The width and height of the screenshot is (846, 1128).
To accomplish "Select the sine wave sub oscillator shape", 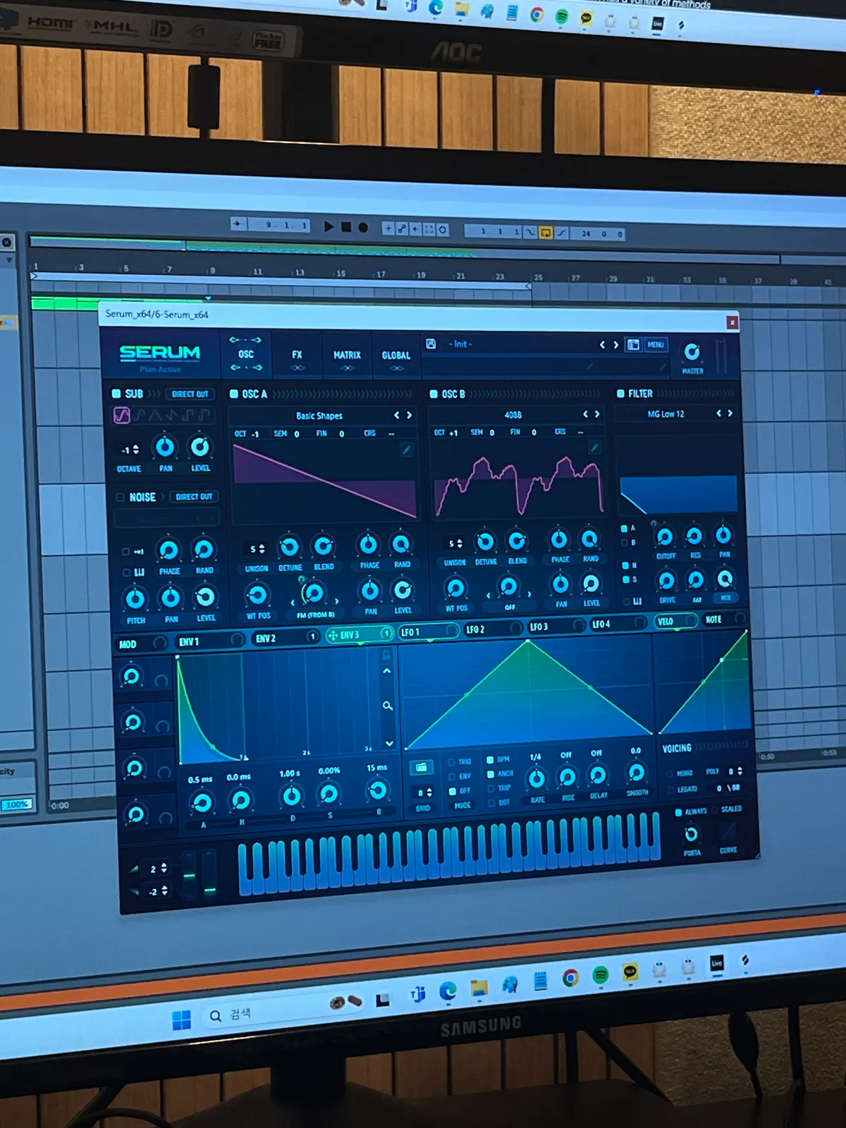I will pos(121,415).
